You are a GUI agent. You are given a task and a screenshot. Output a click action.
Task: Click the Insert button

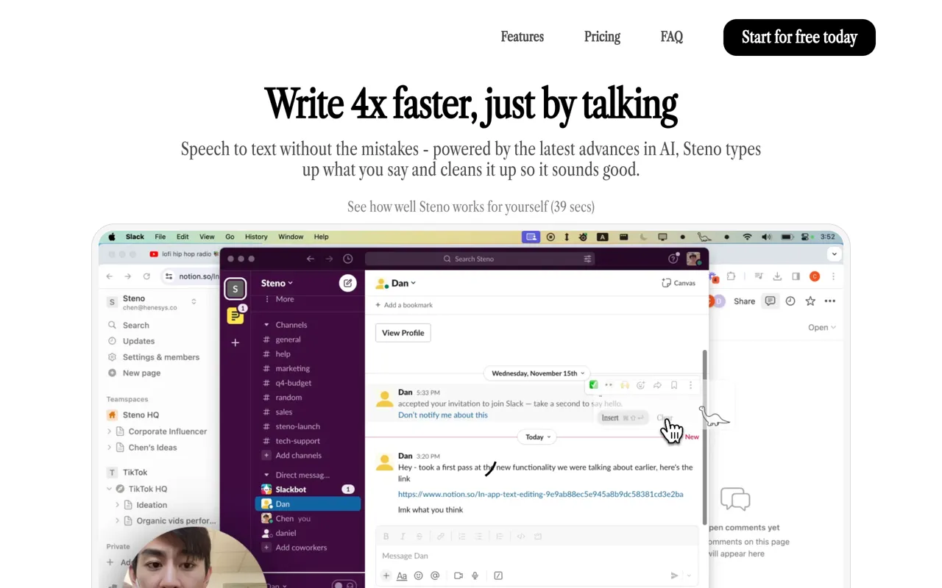(x=623, y=417)
